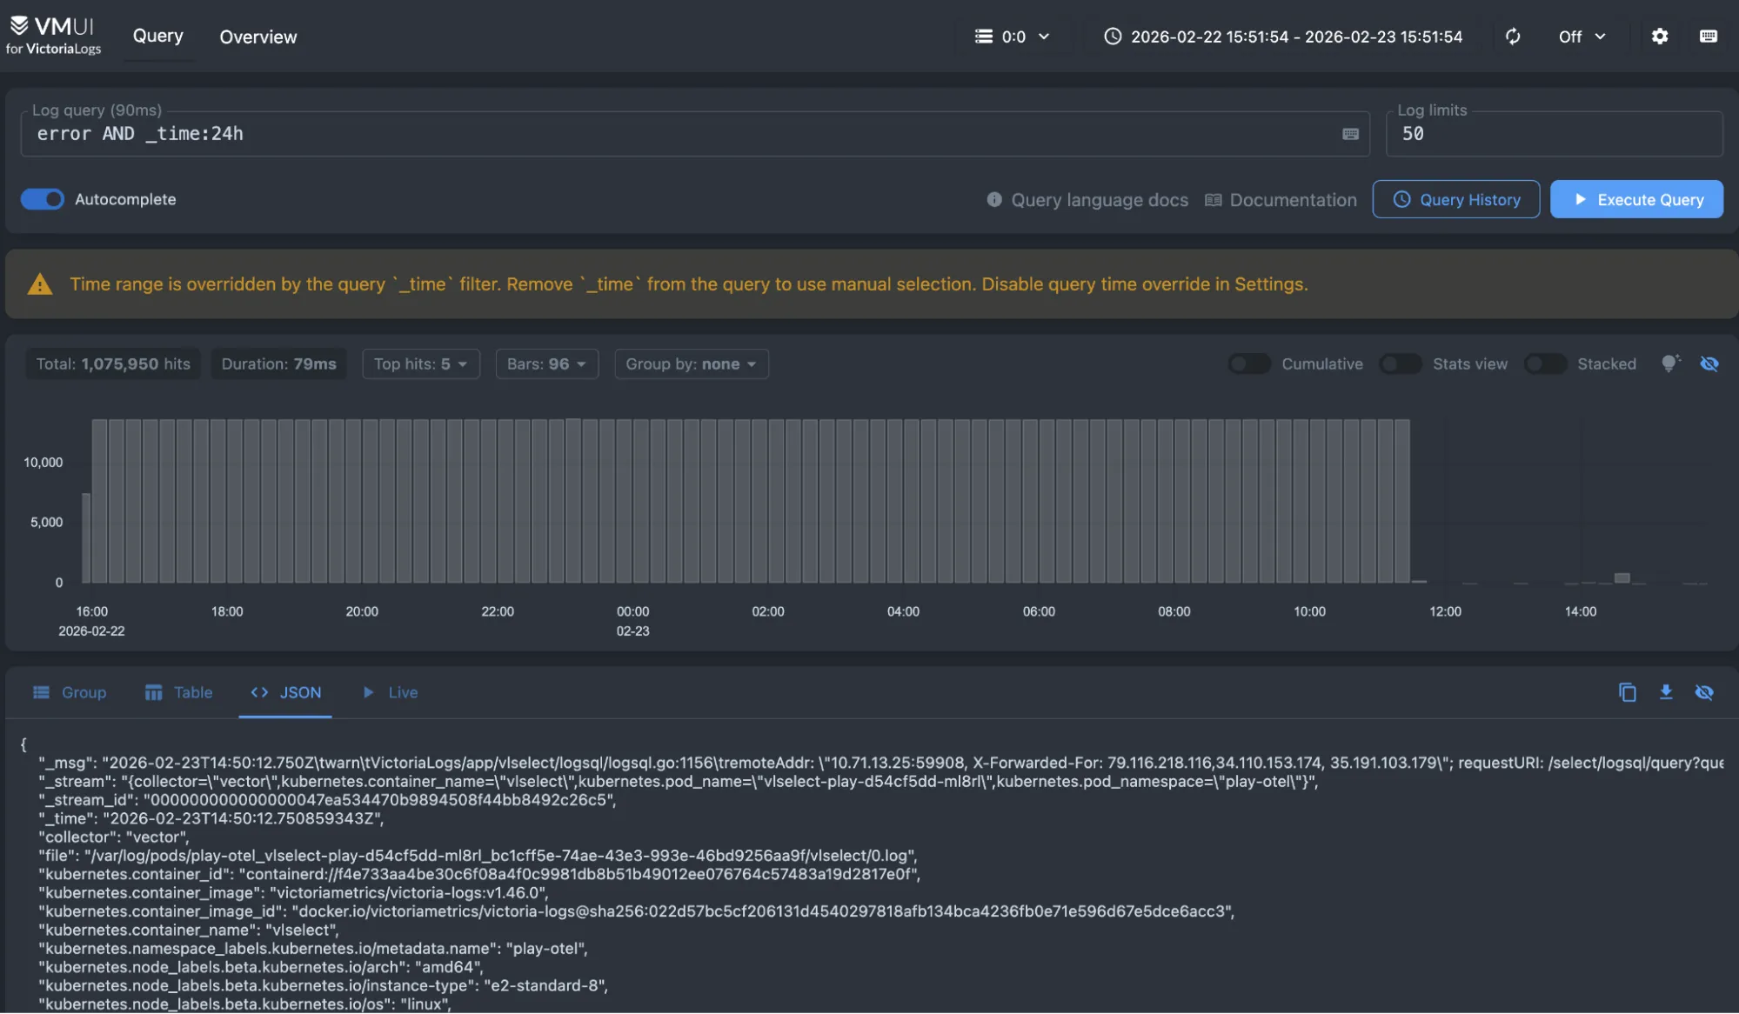
Task: Click the Log limits input field
Action: tap(1553, 134)
